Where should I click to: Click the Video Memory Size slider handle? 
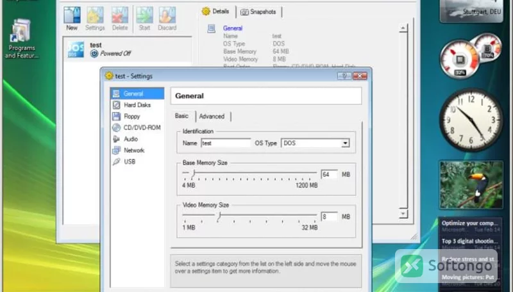click(x=219, y=216)
